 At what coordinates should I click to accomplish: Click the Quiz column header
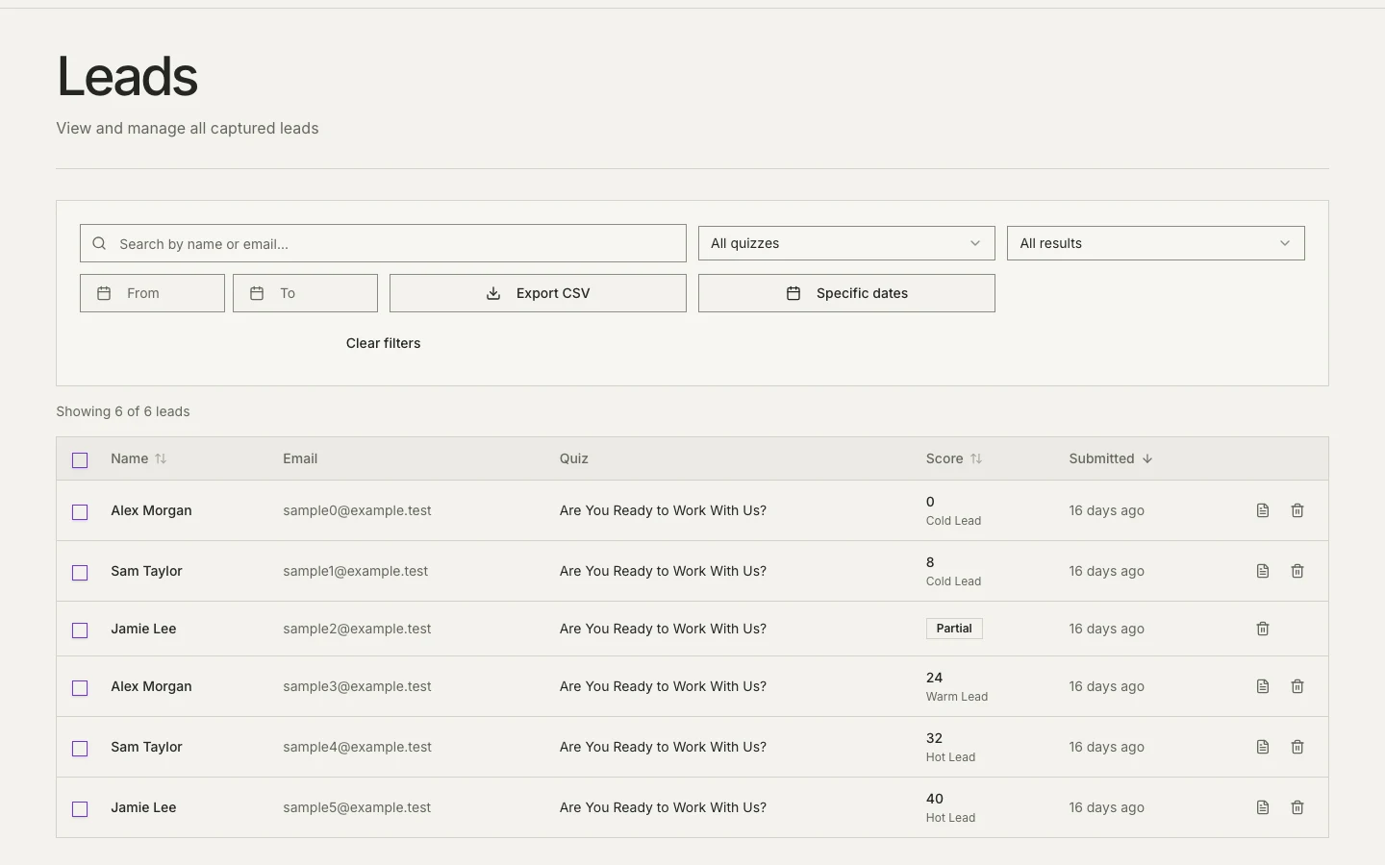574,458
